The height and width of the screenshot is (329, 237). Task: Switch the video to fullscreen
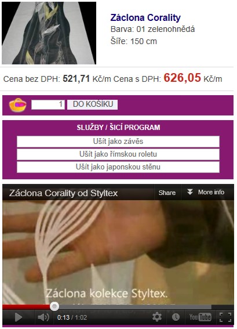pos(225,317)
